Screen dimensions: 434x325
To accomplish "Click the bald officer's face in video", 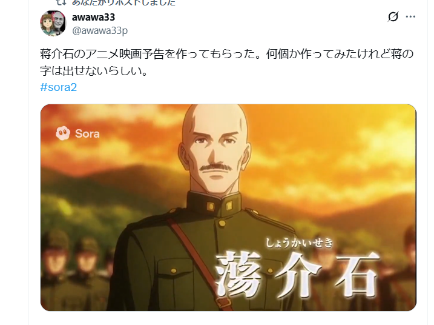I will [214, 155].
